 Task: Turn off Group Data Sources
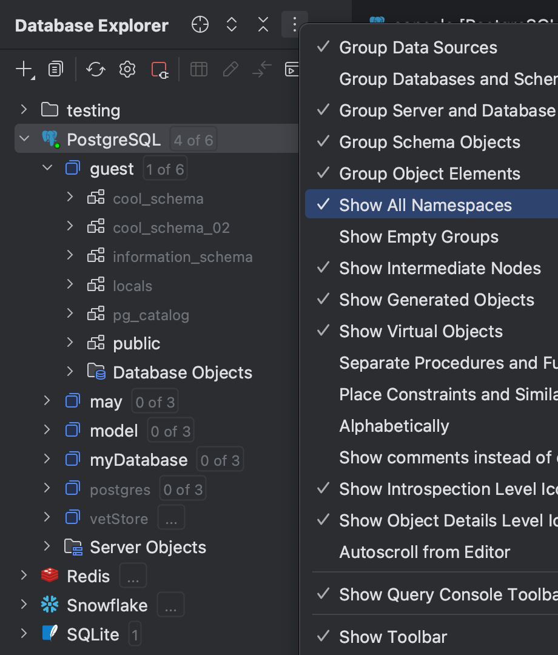[419, 47]
